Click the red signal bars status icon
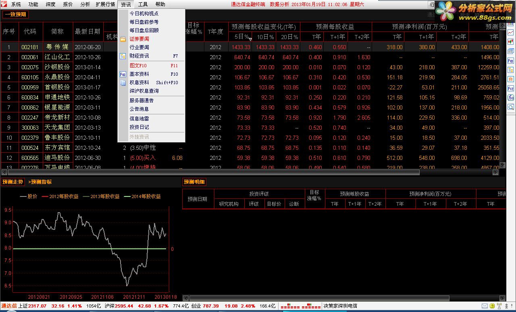The image size is (516, 312). [301, 306]
